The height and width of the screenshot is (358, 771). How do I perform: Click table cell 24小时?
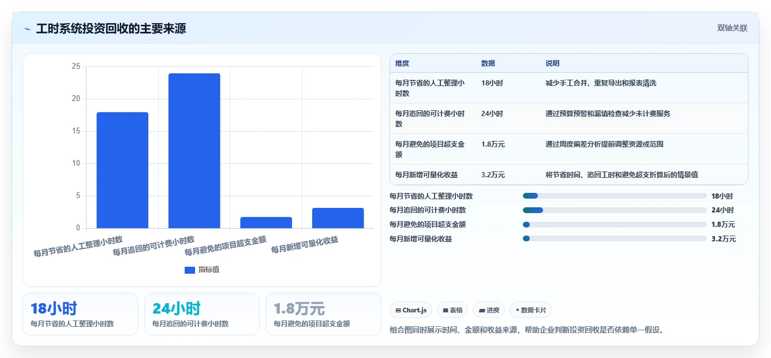[x=492, y=114]
